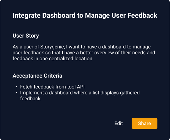170x140 pixels.
Task: Click the standalone 'feedback' word under second bullet
Action: click(30, 99)
